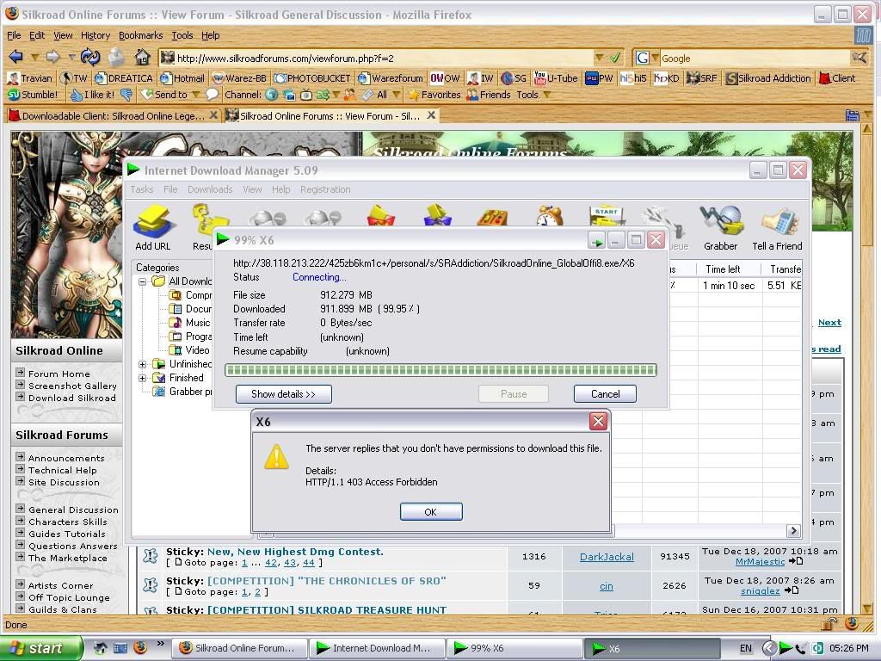Open the Grabber tool in IDM toolbar
The image size is (881, 661).
[720, 227]
